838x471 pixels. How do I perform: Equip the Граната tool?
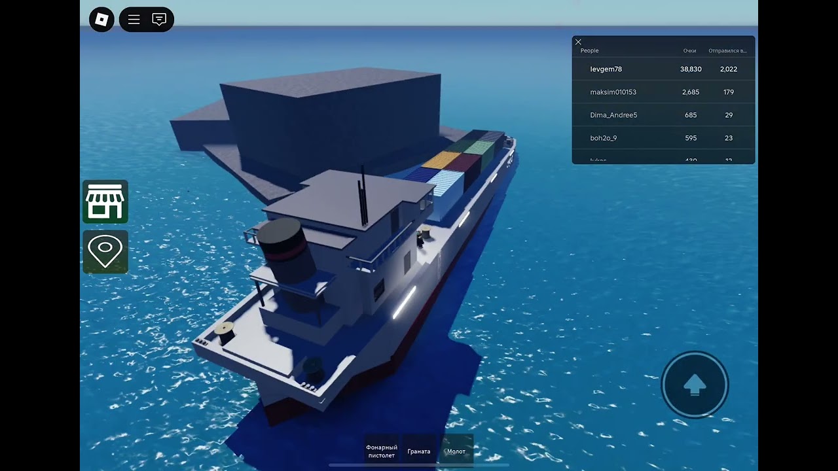(419, 451)
